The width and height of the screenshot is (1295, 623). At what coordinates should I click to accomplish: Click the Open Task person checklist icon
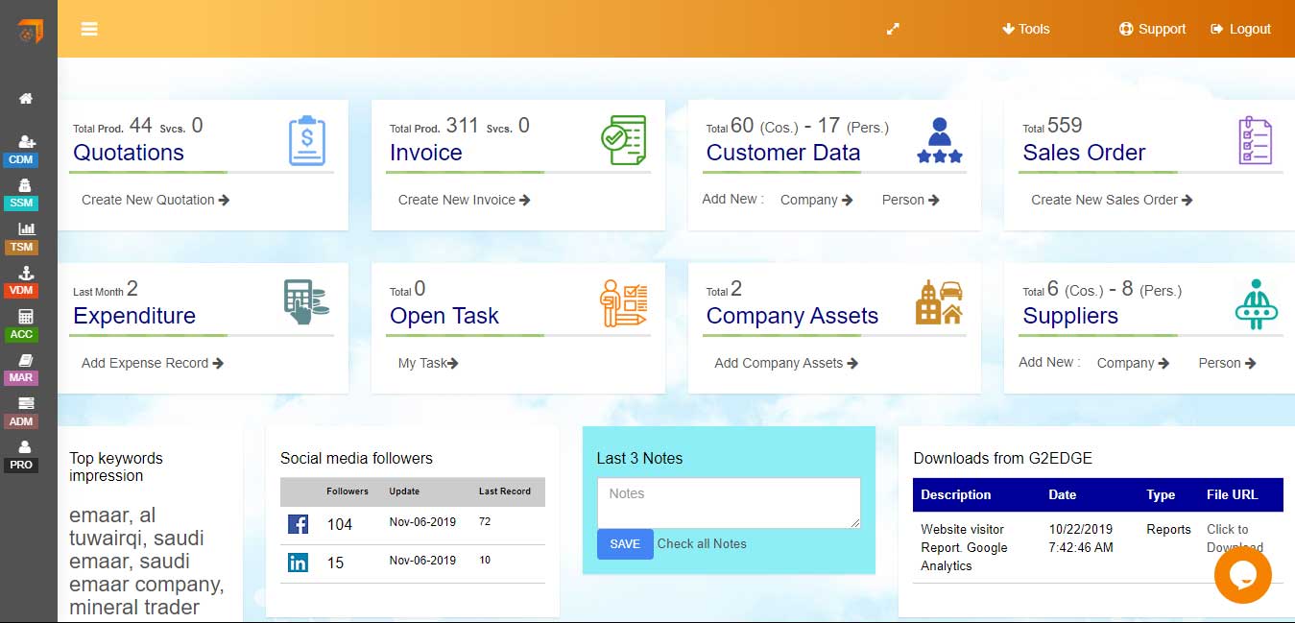[x=623, y=303]
